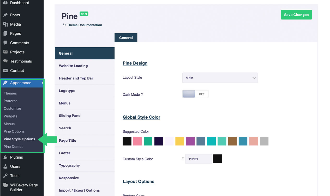Image resolution: width=330 pixels, height=196 pixels.
Task: Click the Media icon in sidebar
Action: coord(5,24)
